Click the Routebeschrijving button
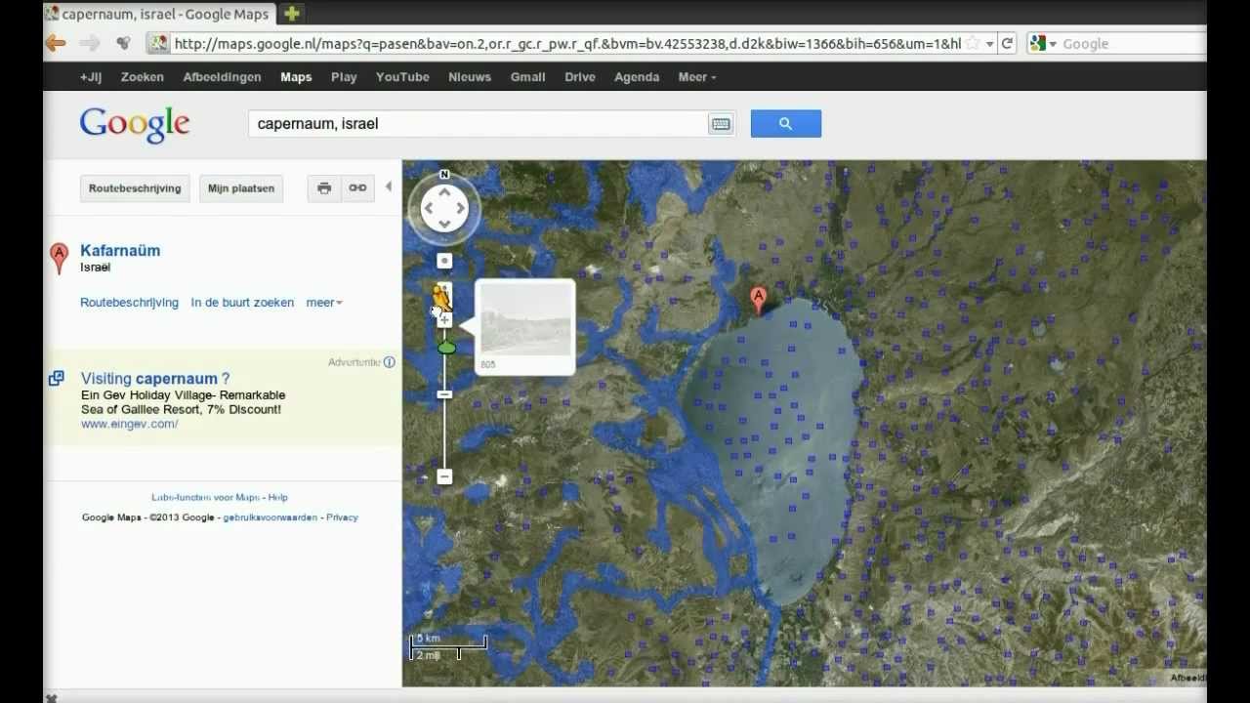The image size is (1250, 703). (135, 188)
